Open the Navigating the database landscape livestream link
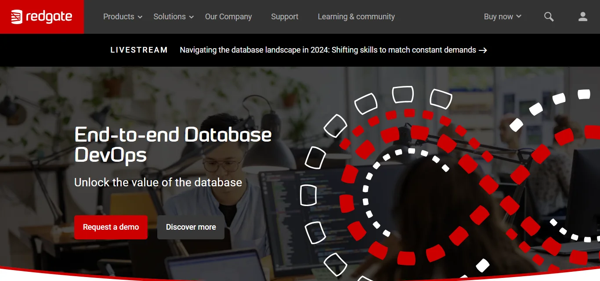The image size is (600, 281). 333,50
